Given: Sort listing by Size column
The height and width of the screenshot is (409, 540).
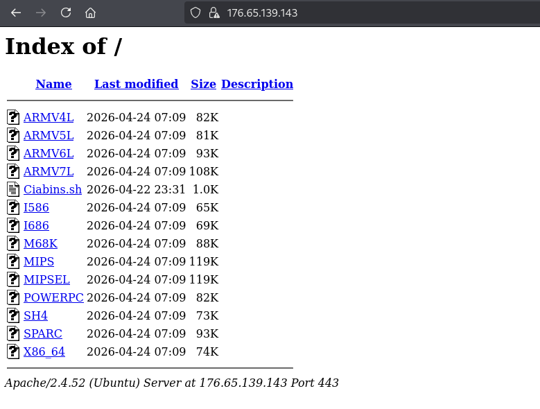Looking at the screenshot, I should tap(204, 84).
